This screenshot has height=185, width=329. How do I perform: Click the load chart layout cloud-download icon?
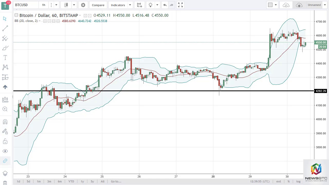click(286, 5)
